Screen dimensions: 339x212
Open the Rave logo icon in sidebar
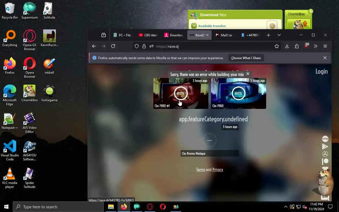tap(325, 139)
